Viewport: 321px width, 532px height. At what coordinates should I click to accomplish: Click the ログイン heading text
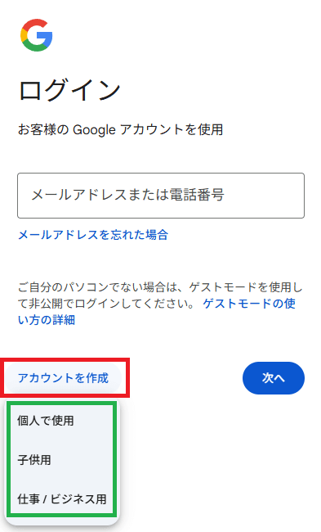pos(69,90)
